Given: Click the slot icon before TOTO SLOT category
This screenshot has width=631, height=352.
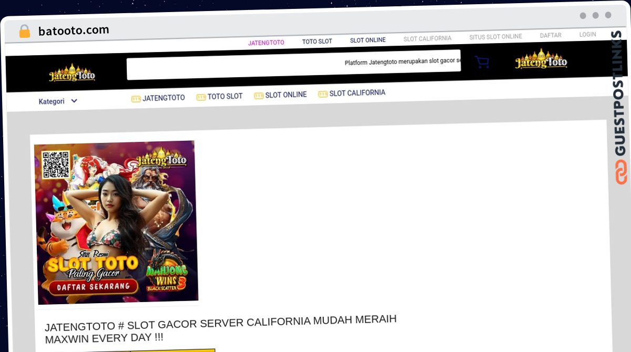Looking at the screenshot, I should coord(201,97).
